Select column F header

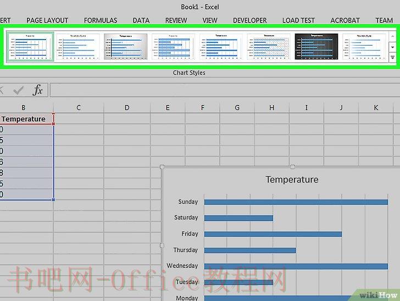203,108
